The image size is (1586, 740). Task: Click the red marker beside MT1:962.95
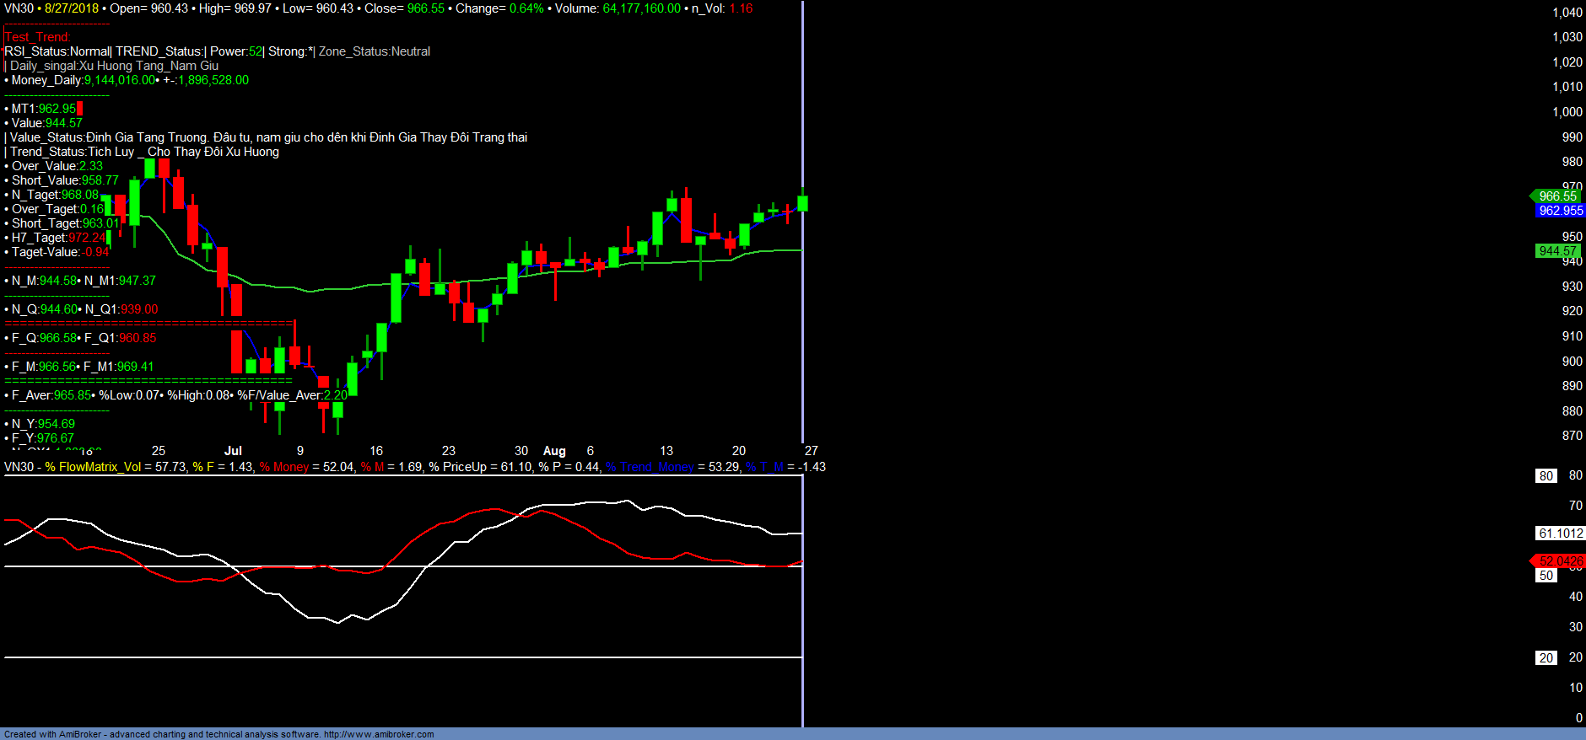[x=79, y=109]
